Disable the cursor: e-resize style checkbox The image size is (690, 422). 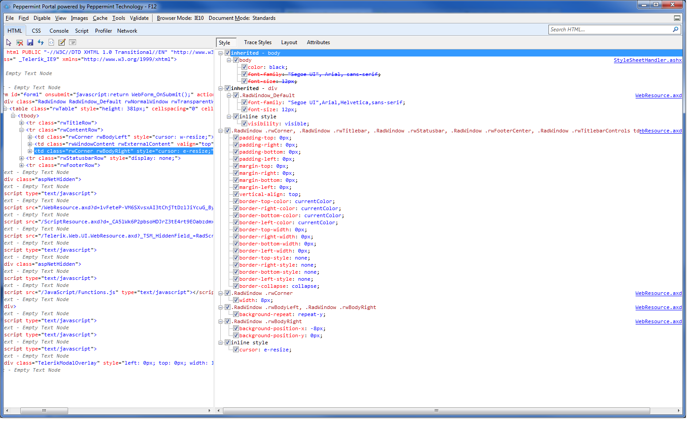(236, 350)
